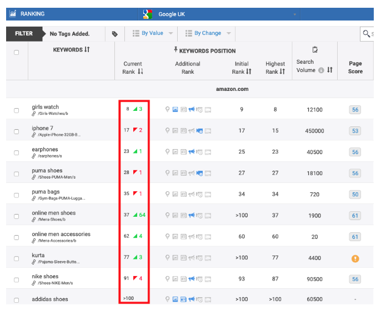Click the map pin icon in earphones row
386x316 pixels.
coord(167,152)
